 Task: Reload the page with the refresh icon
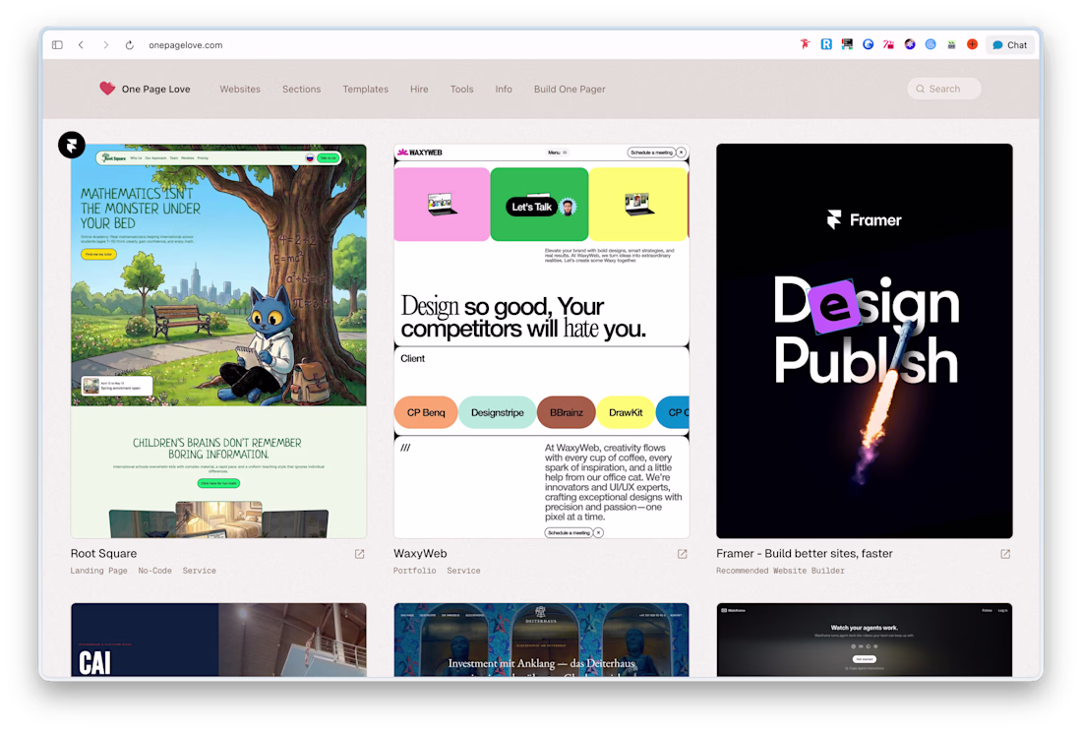click(129, 45)
